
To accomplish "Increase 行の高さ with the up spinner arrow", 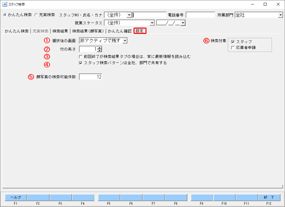I will [x=100, y=48].
